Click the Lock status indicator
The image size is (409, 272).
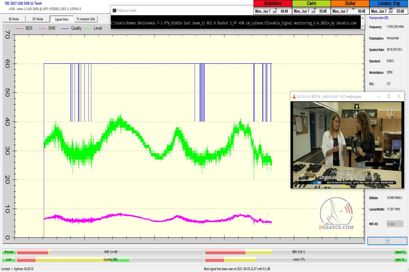(x=9, y=259)
